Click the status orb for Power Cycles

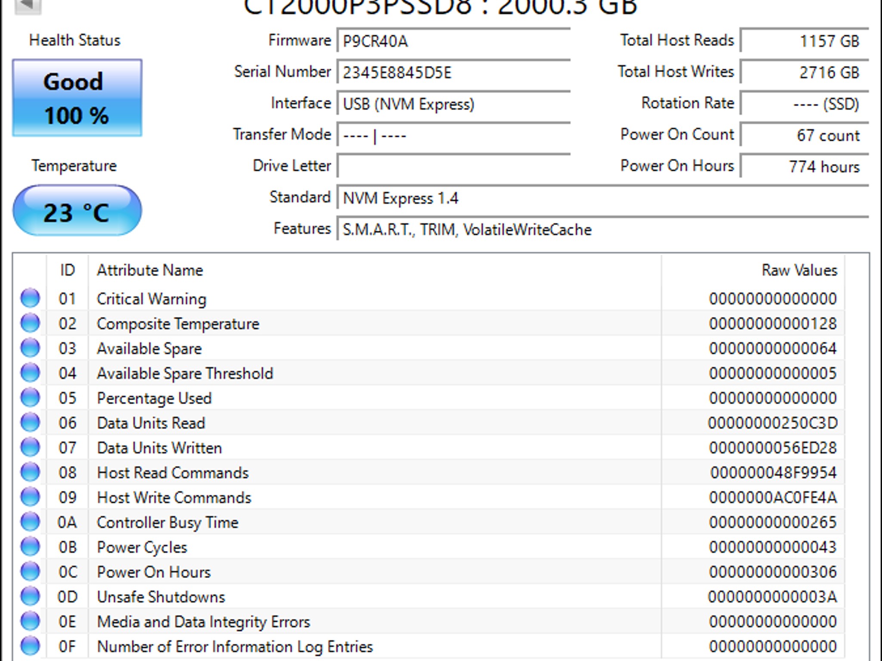pyautogui.click(x=30, y=547)
